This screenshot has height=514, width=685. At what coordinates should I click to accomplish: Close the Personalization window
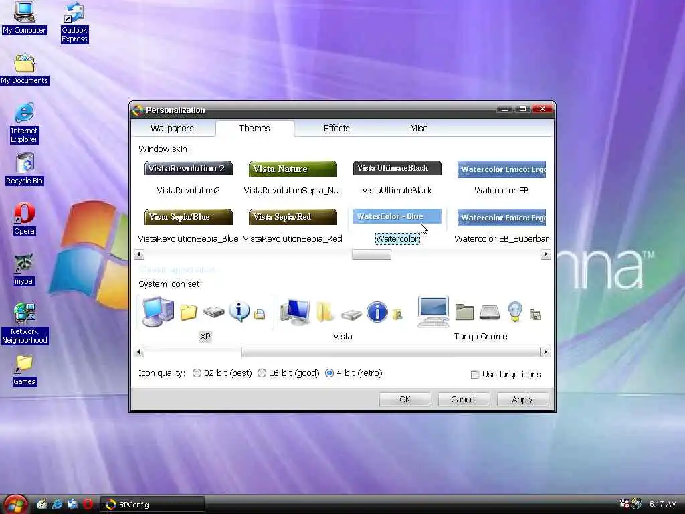543,109
